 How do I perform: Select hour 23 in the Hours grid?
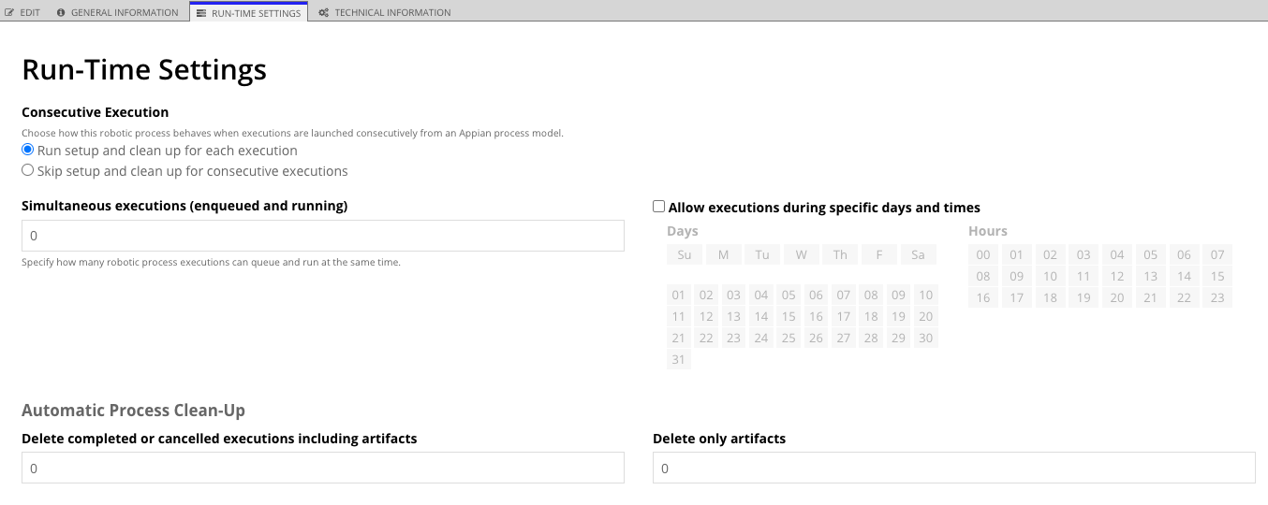pyautogui.click(x=1216, y=297)
